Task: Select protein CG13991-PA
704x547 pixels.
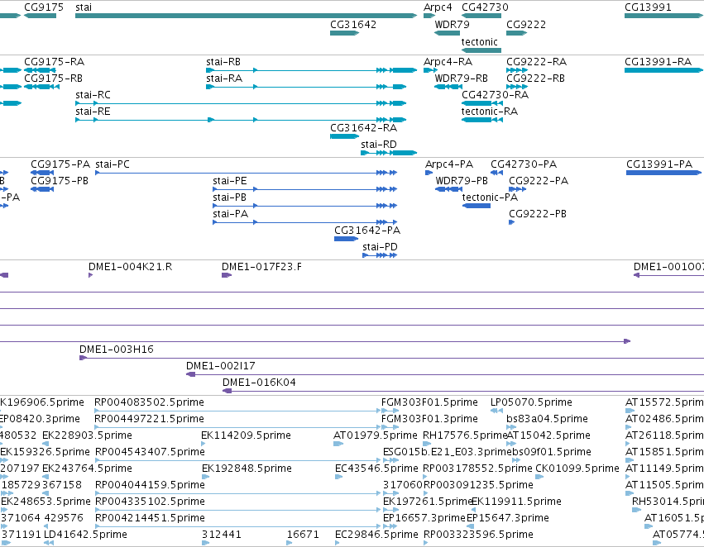Action: click(663, 173)
